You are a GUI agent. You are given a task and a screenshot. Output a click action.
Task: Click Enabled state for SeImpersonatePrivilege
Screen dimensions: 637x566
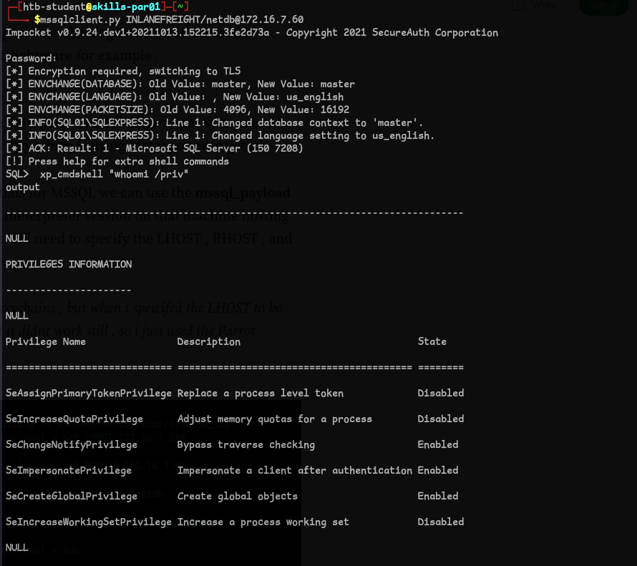coord(438,470)
